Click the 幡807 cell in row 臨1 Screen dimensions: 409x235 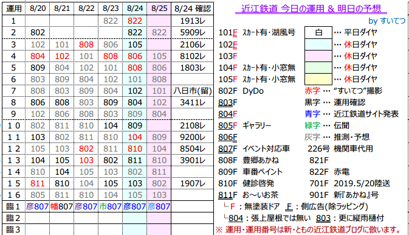point(62,207)
